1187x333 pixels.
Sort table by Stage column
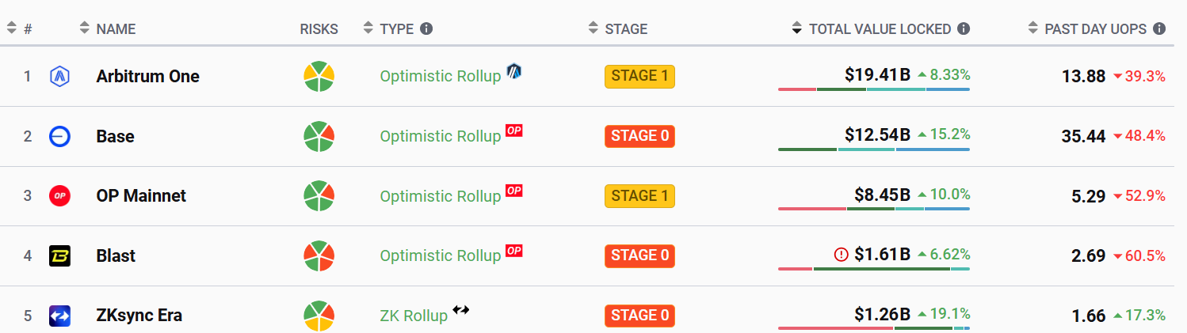(x=625, y=29)
